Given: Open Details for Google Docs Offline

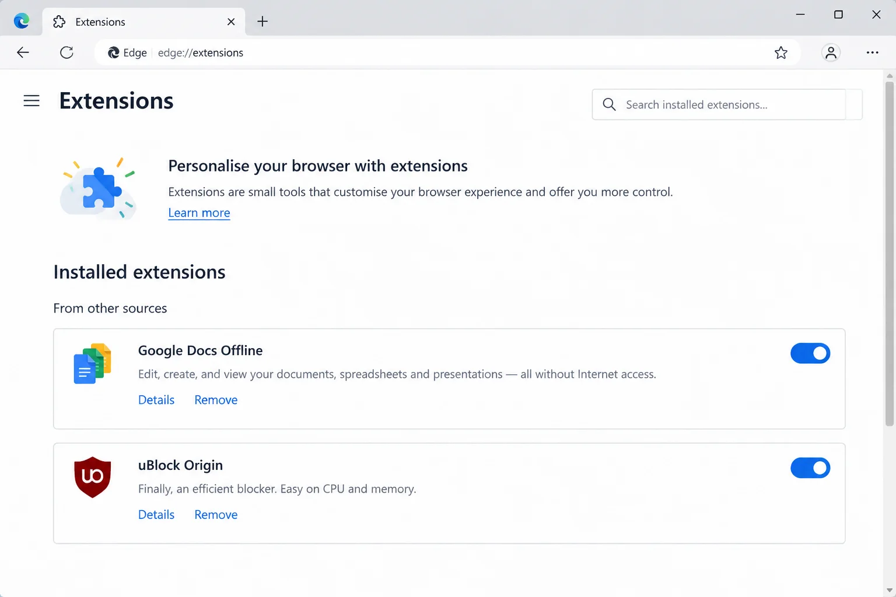Looking at the screenshot, I should click(x=156, y=400).
